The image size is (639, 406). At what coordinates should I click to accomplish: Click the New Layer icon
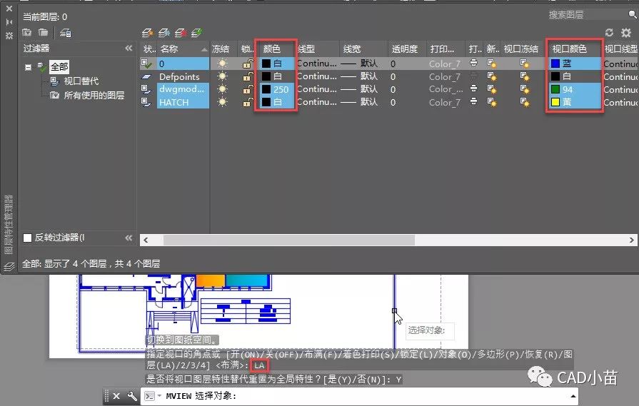point(147,32)
